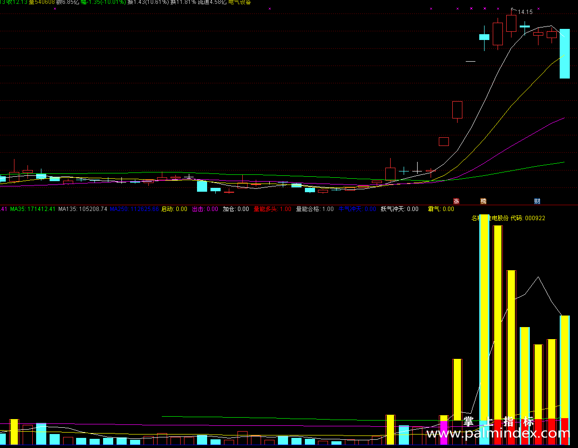This screenshot has height=448, width=578.
Task: Select the turnover rate 换11.81%
Action: pos(183,2)
